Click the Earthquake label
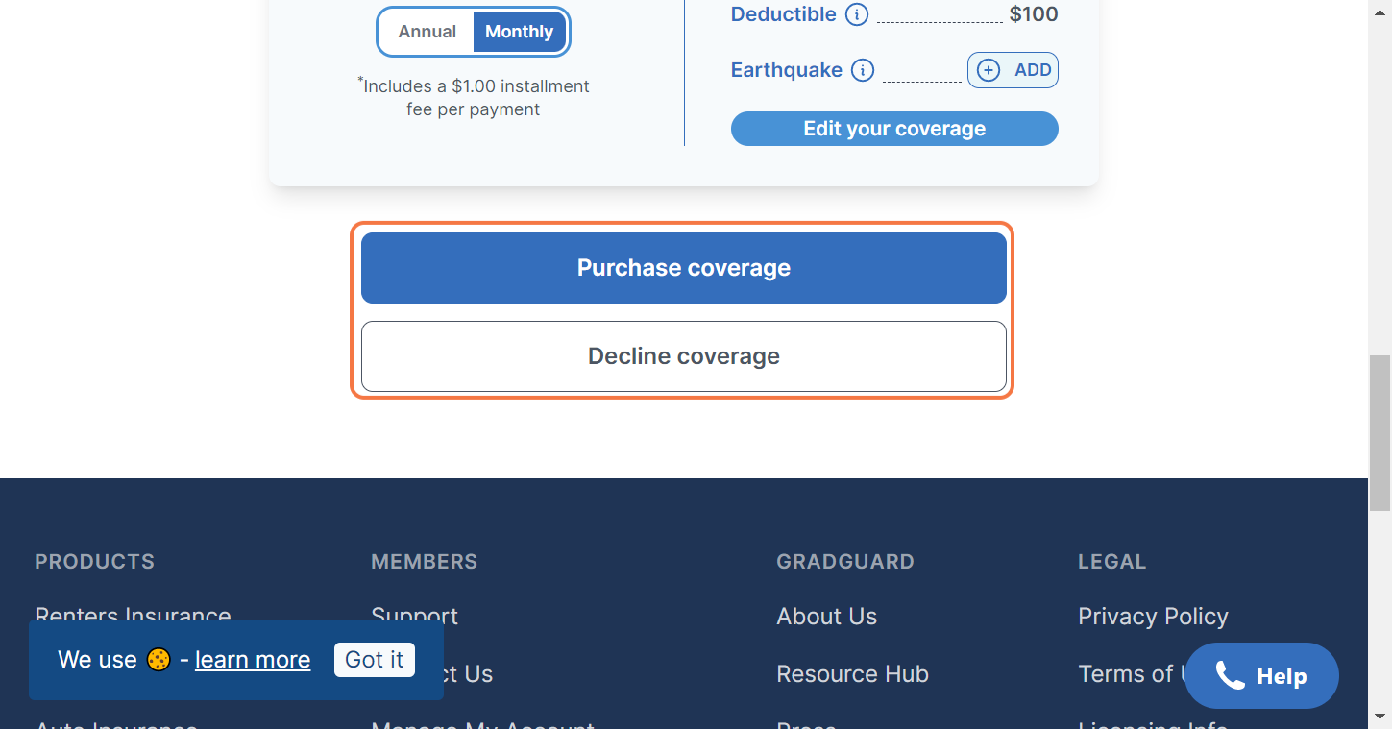 tap(787, 70)
